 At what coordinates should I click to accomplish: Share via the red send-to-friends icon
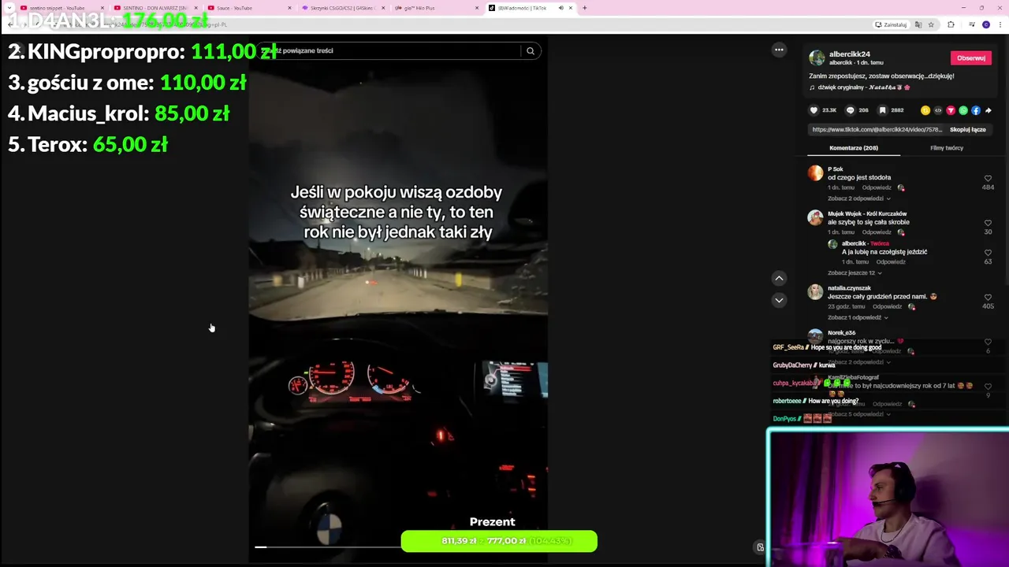[951, 110]
